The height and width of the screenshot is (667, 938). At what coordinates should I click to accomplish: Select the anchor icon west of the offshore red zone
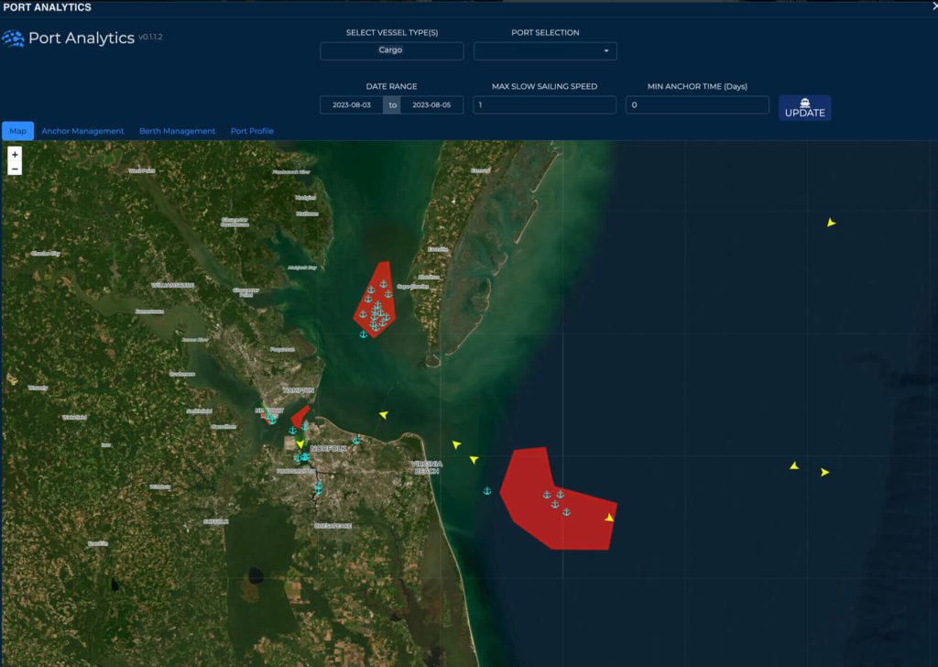[x=487, y=491]
